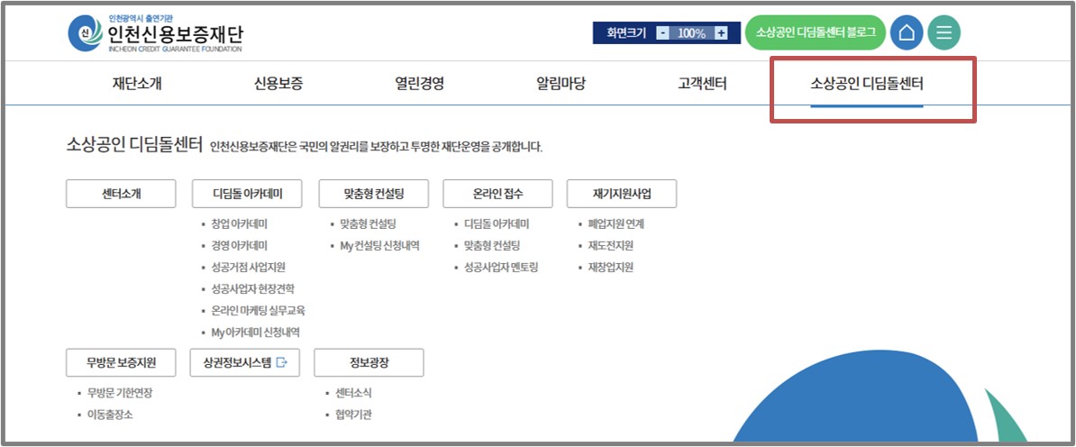
Task: Open 경영 아카데미 link
Action: [x=240, y=245]
